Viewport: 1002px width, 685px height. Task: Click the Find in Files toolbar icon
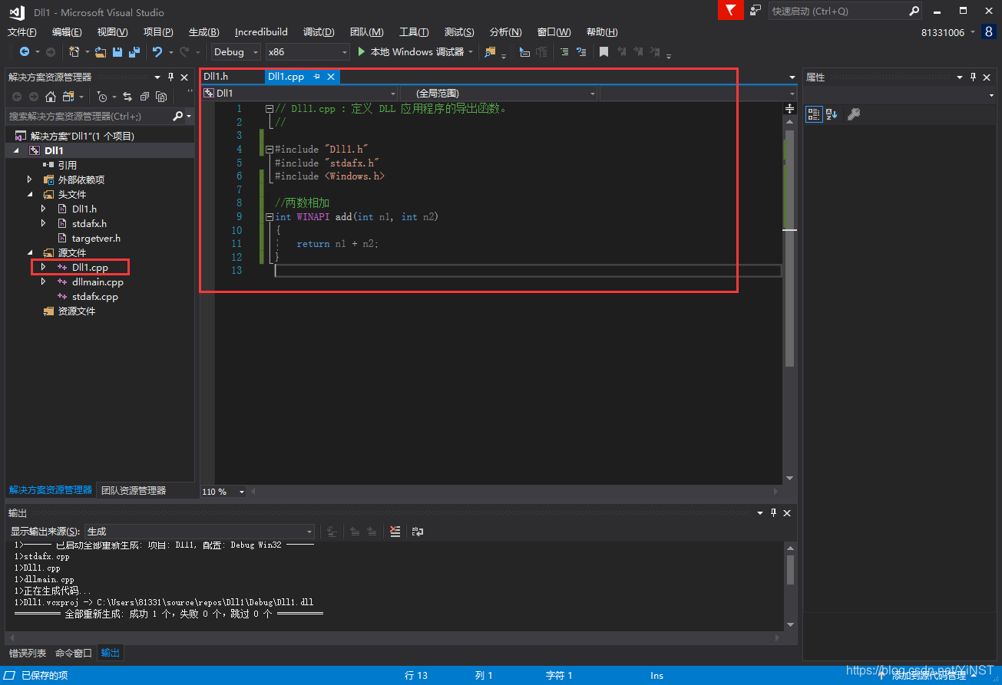pos(491,52)
